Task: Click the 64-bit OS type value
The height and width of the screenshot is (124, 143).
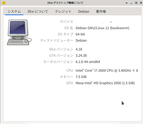Action: [x=80, y=34]
